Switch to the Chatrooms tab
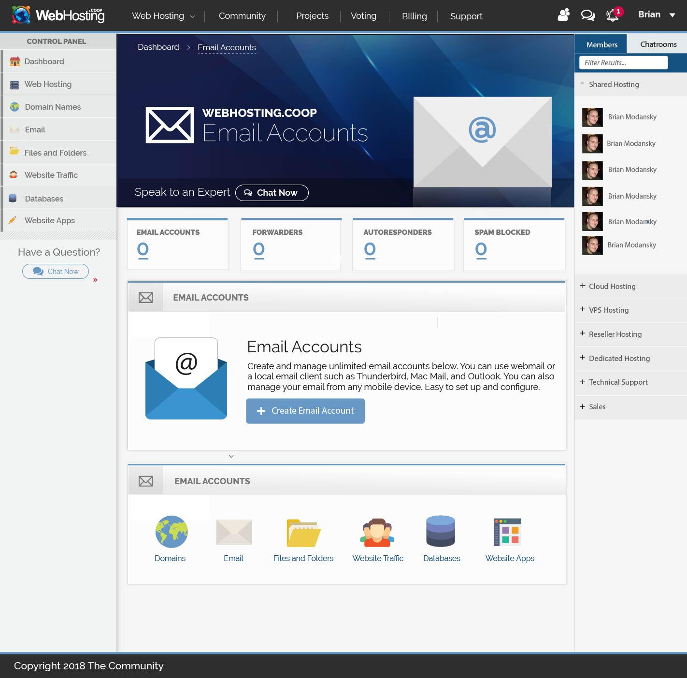The image size is (687, 678). click(x=658, y=44)
